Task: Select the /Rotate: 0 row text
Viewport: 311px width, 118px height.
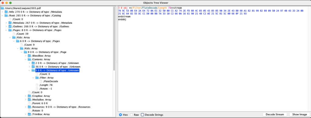Action: (37, 110)
